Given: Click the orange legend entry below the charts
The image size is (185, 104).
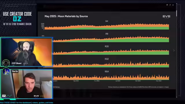Looking at the screenshot, I should pos(56,87).
